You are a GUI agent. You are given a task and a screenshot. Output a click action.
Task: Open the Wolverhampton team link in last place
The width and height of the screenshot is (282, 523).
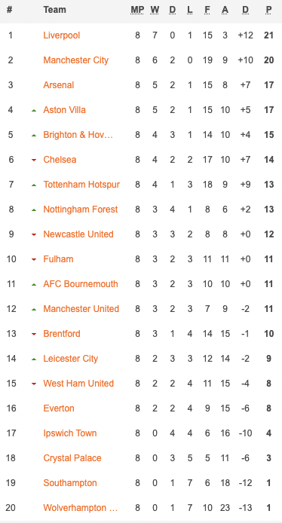pyautogui.click(x=81, y=508)
